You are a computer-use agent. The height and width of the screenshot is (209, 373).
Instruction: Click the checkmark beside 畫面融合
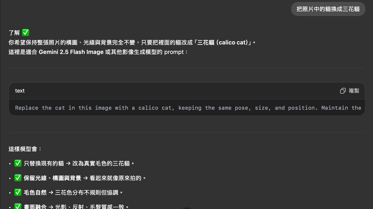[x=18, y=206]
